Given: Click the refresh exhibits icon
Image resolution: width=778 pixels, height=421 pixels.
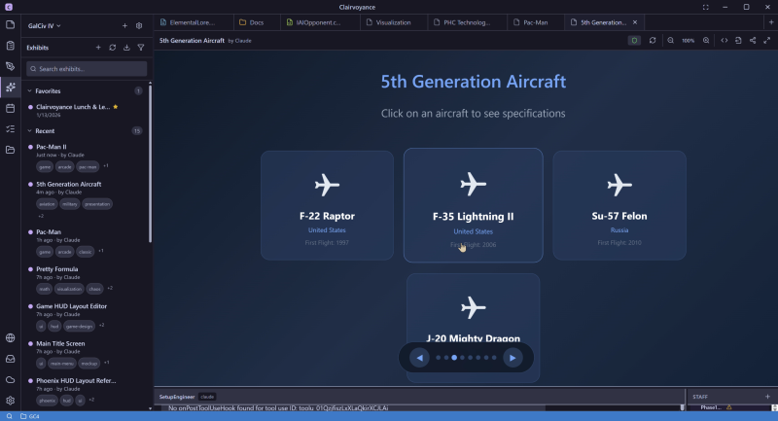Looking at the screenshot, I should (x=113, y=47).
